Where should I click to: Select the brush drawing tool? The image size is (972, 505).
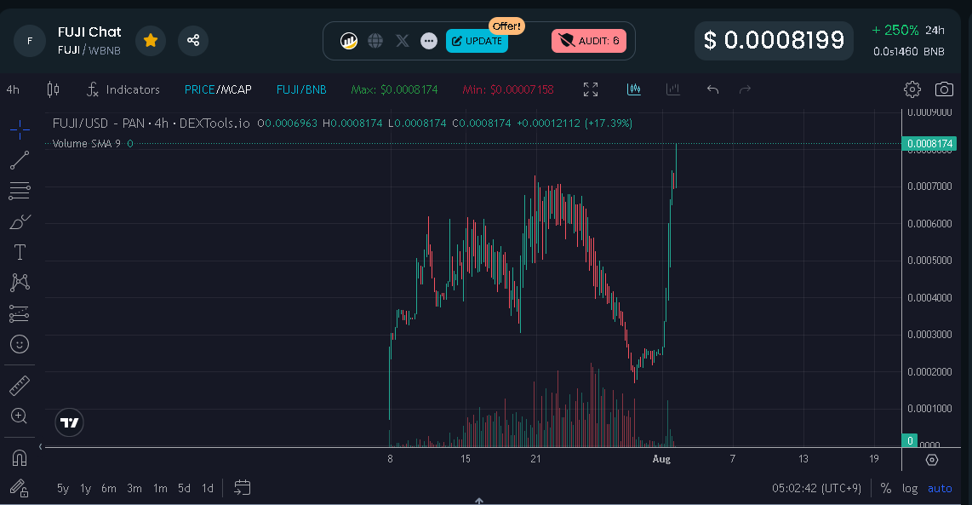coord(20,221)
